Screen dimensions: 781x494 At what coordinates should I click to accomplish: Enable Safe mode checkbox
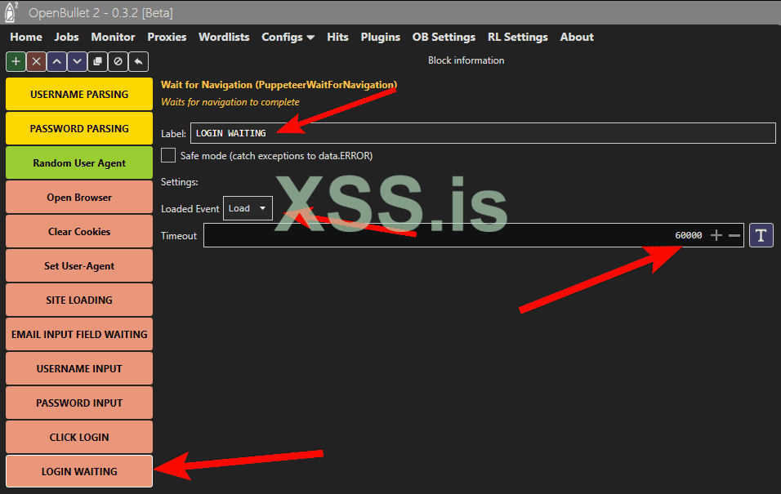pos(168,155)
